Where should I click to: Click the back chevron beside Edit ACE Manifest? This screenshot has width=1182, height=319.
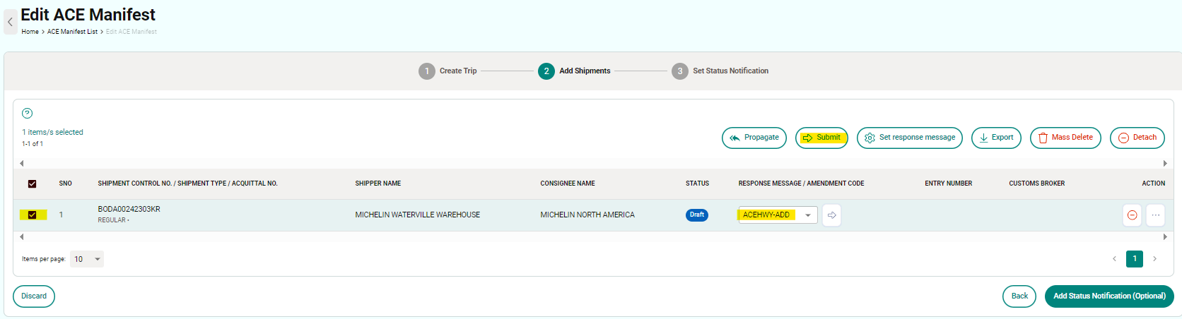[x=10, y=22]
